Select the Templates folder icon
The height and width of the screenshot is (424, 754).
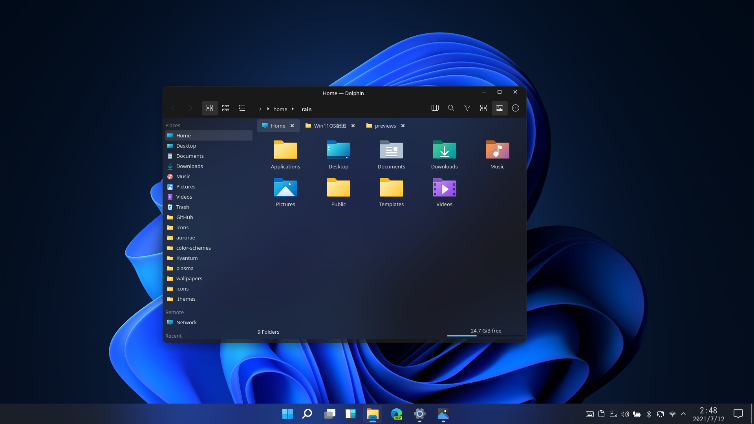click(392, 187)
